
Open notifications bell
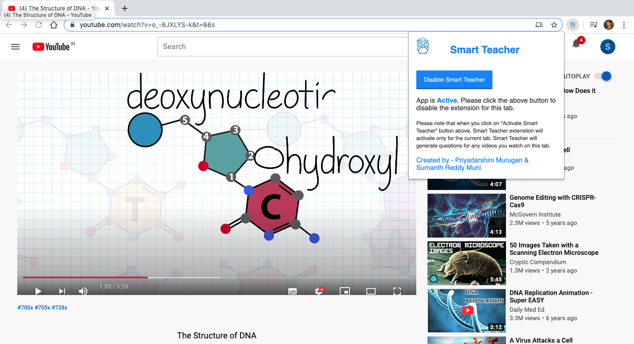[x=576, y=44]
